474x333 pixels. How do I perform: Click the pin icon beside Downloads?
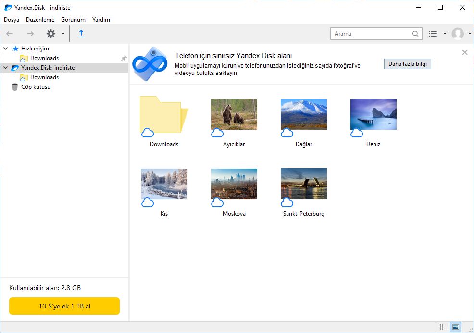(124, 58)
